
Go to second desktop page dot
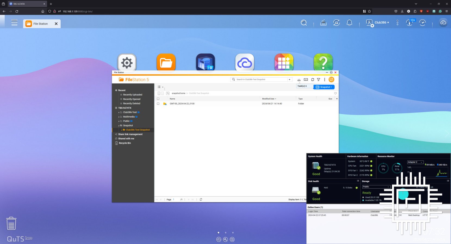point(226,233)
